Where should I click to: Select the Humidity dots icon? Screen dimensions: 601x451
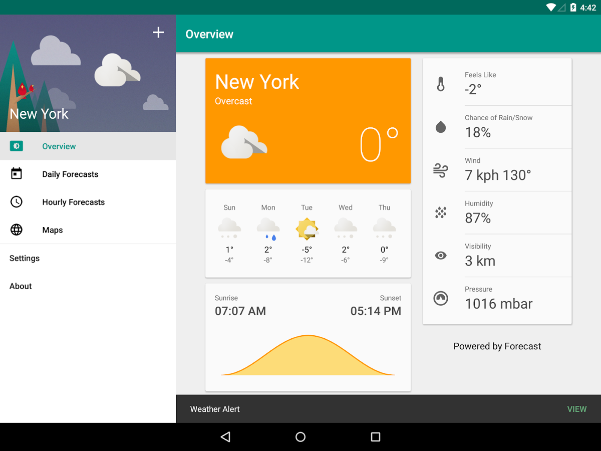point(440,212)
